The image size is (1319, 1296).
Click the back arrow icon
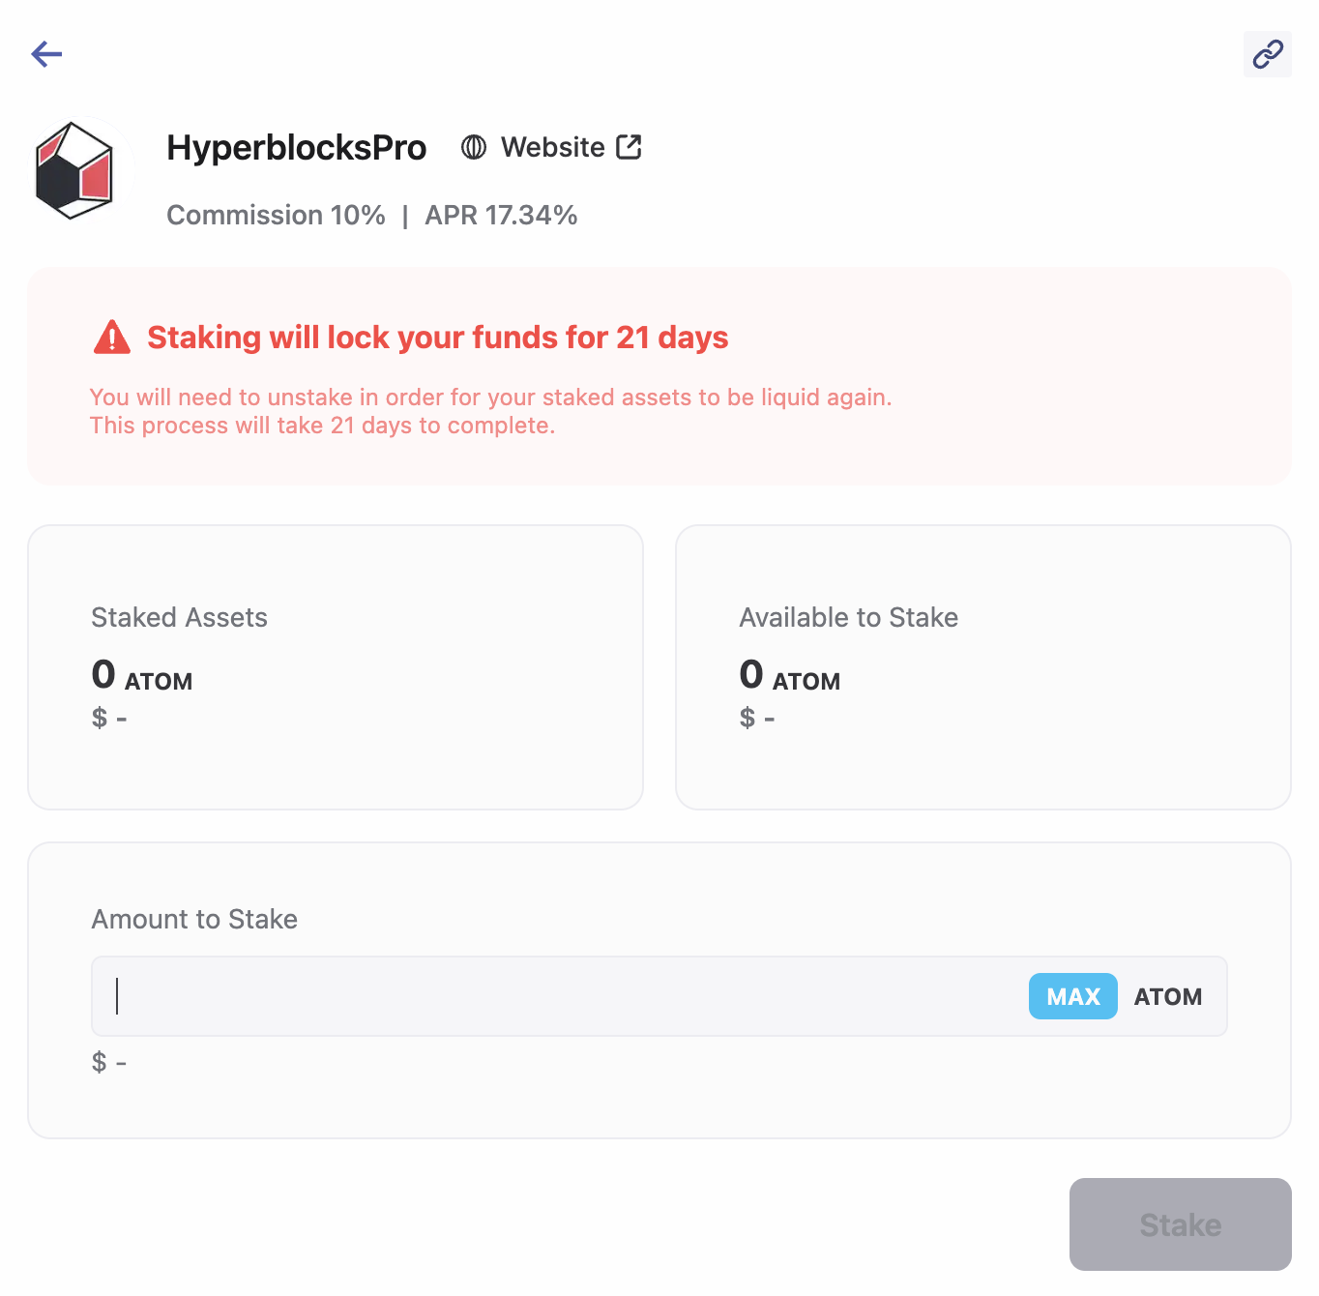tap(46, 54)
